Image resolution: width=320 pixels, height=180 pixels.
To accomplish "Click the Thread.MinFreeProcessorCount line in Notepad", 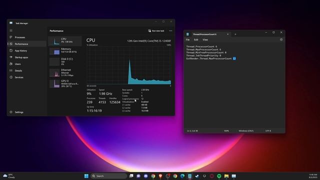I will tap(206, 52).
